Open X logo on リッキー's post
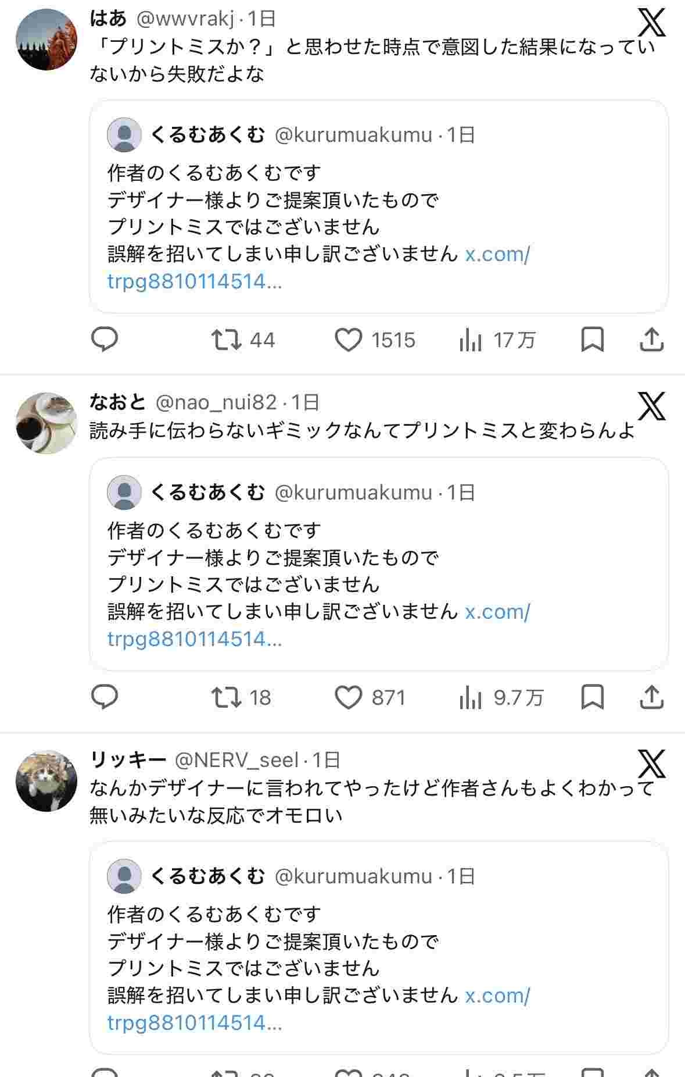This screenshot has height=1077, width=685. (x=652, y=764)
